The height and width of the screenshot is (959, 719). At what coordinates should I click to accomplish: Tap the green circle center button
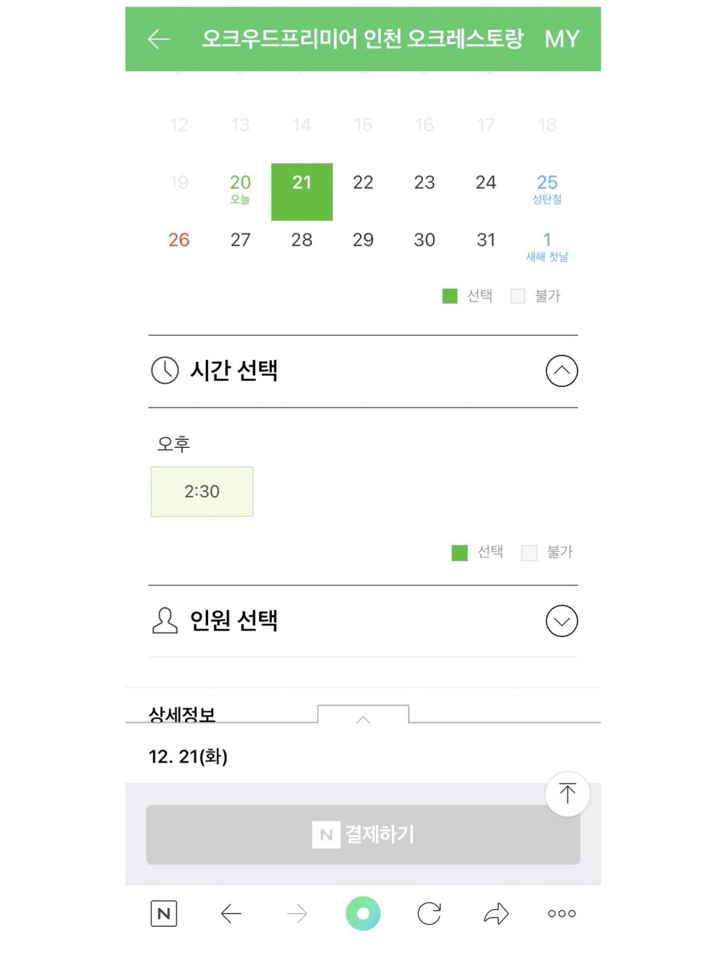tap(363, 913)
